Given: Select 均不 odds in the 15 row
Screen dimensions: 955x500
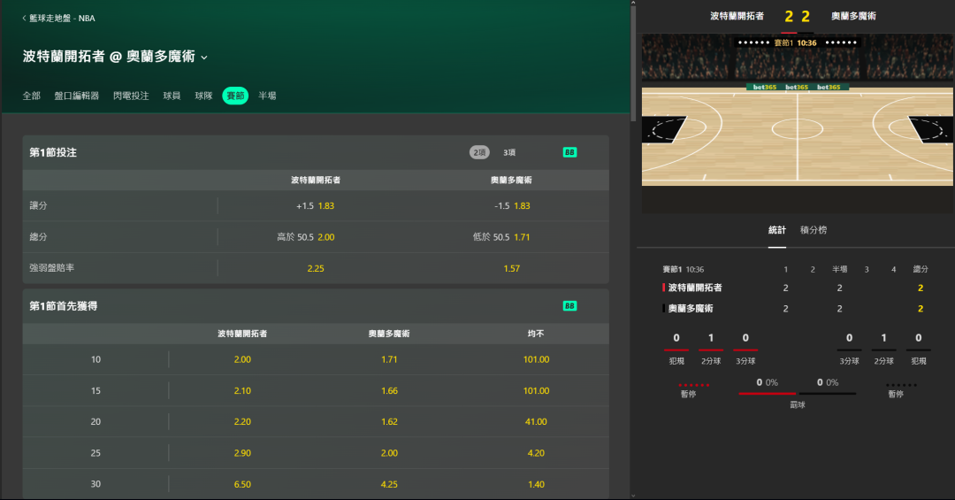Looking at the screenshot, I should [x=536, y=391].
